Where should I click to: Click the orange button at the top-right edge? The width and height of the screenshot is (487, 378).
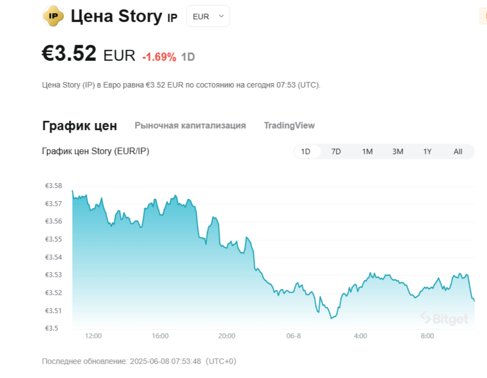(483, 16)
